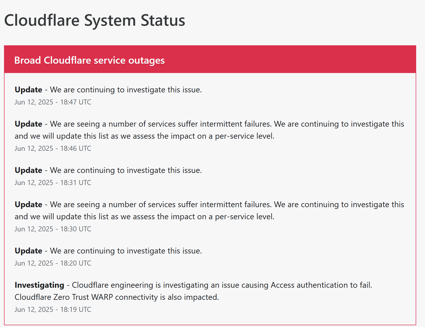Click the Jun 12, 2025 - 18:20 UTC timestamp
The width and height of the screenshot is (425, 327).
point(53,263)
